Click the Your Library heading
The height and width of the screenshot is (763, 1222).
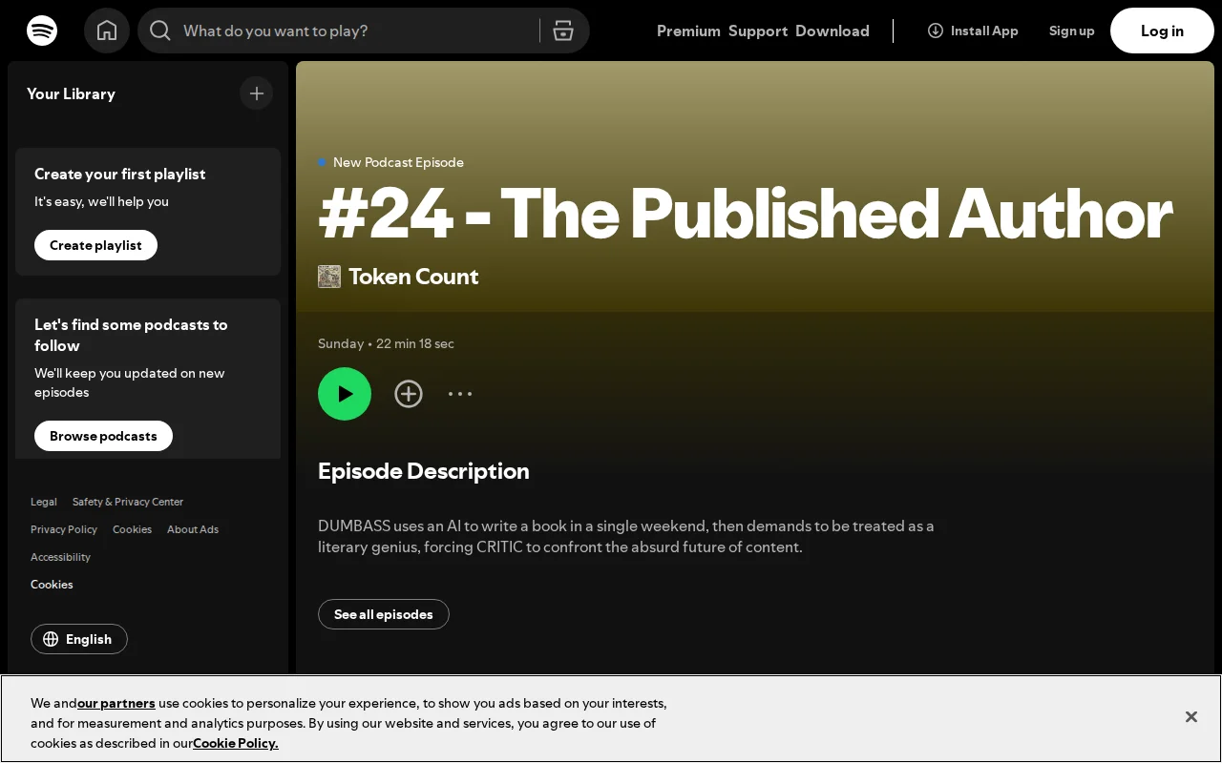coord(71,93)
